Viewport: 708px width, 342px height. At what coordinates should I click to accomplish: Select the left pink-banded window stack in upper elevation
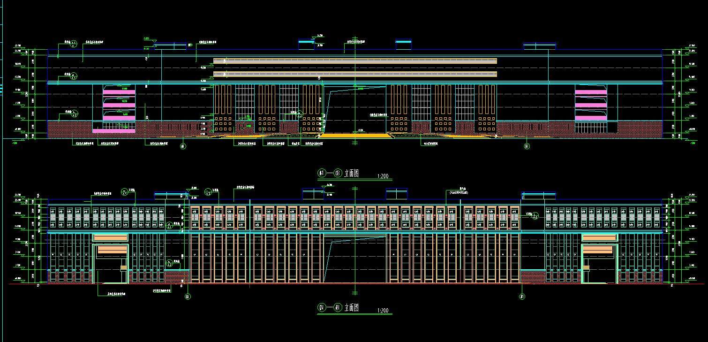coord(119,104)
